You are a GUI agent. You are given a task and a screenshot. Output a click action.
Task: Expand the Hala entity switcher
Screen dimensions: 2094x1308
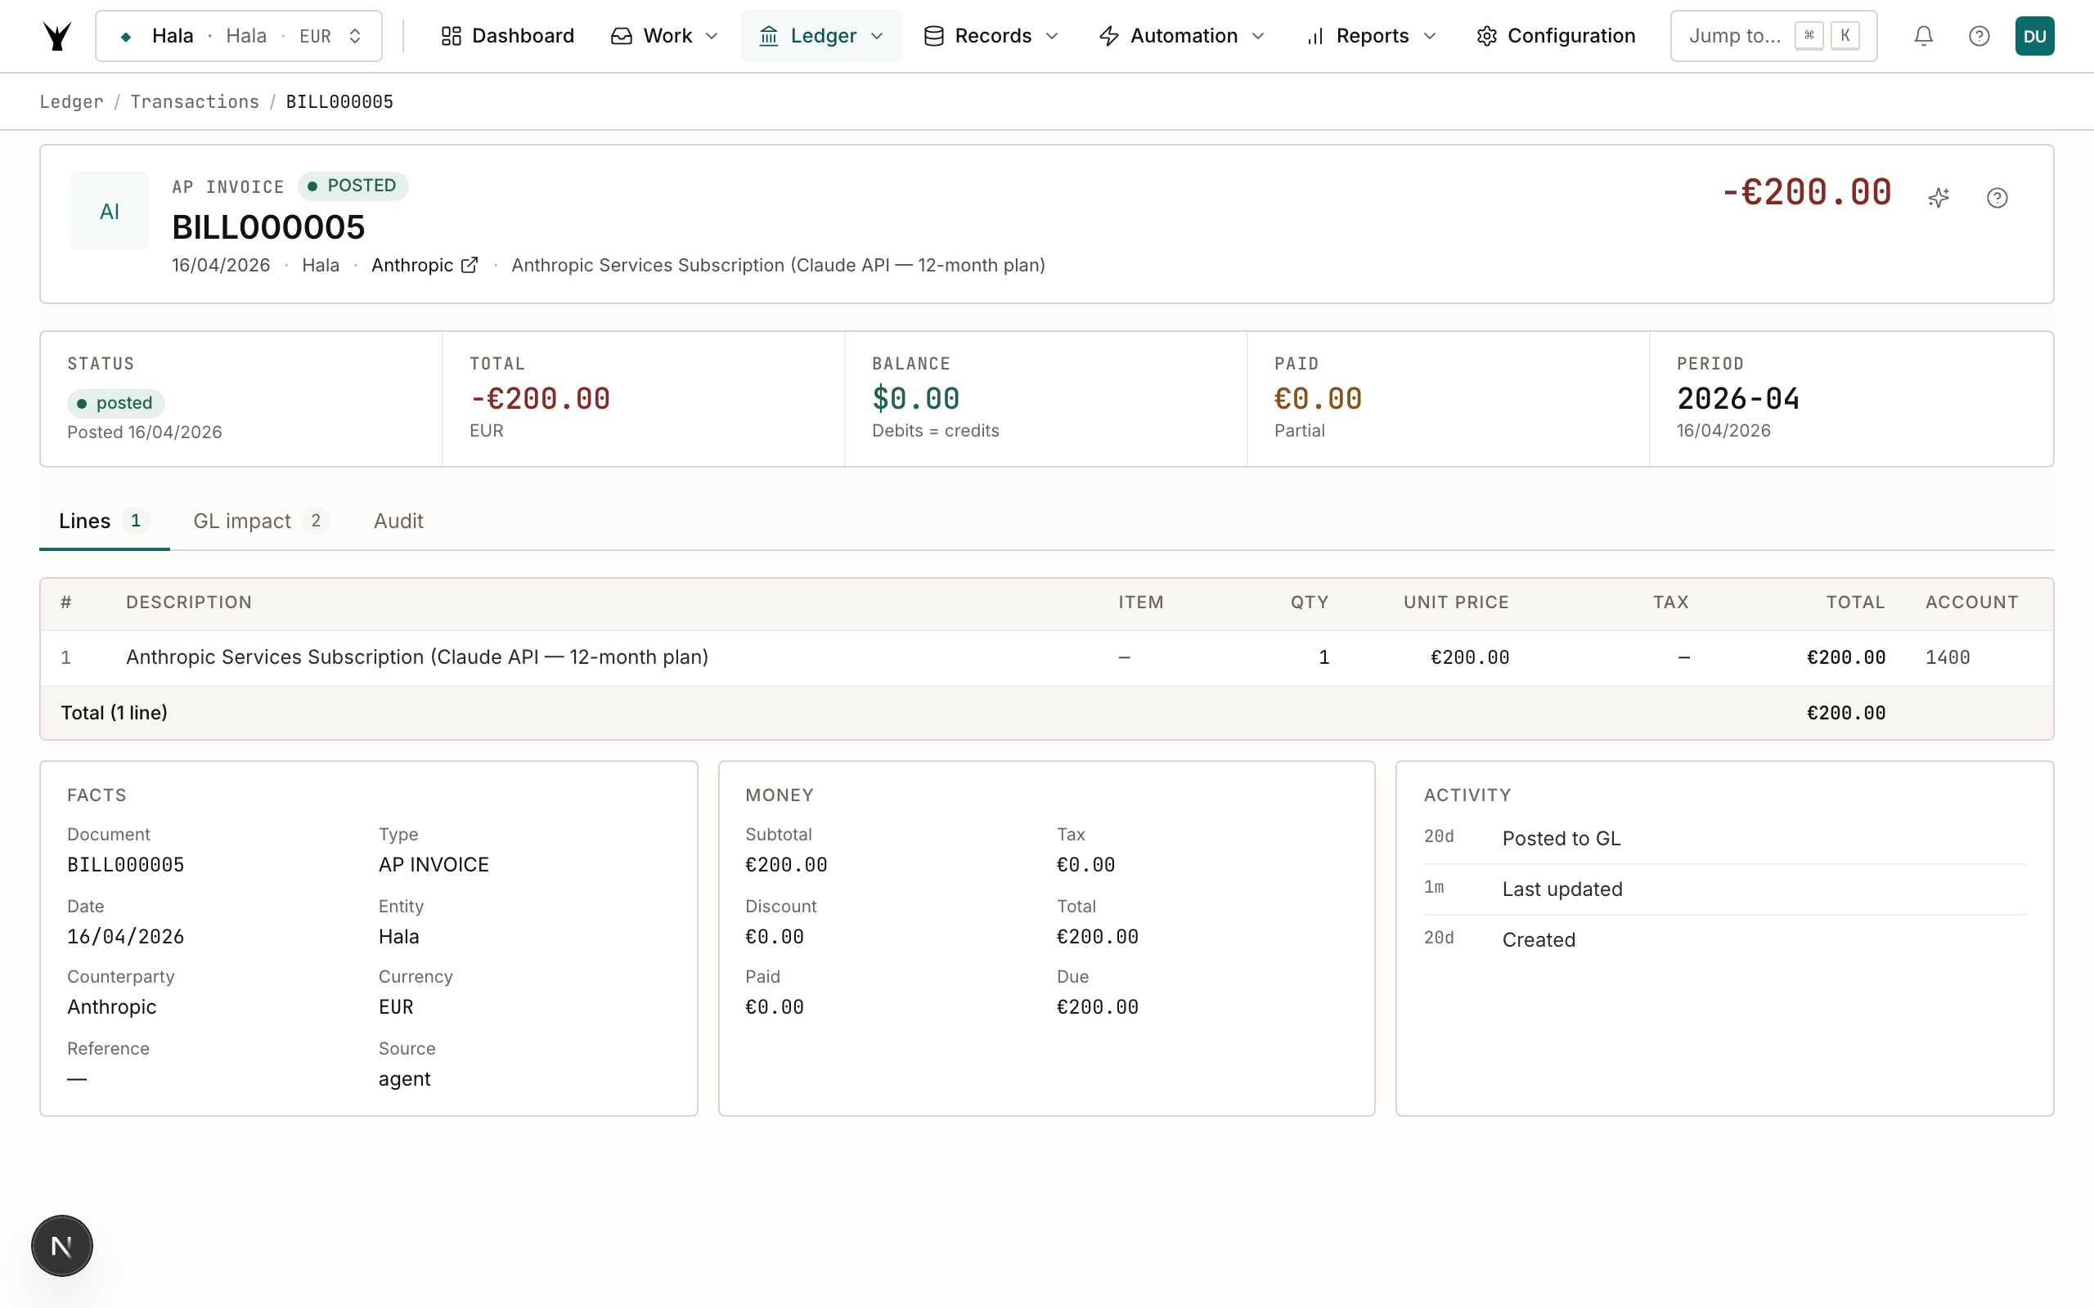pyautogui.click(x=239, y=35)
